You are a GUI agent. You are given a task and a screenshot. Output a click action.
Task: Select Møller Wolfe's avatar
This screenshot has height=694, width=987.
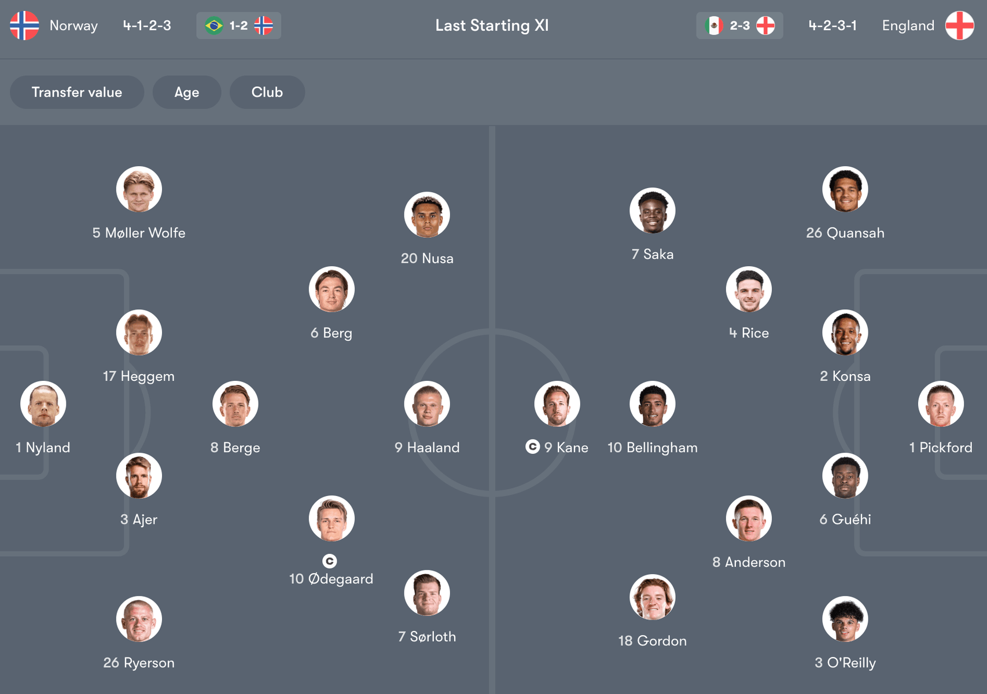coord(139,189)
